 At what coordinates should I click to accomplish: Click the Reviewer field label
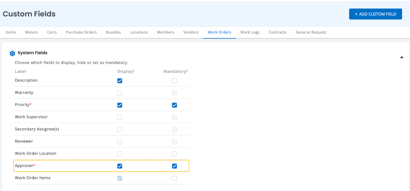pos(24,141)
